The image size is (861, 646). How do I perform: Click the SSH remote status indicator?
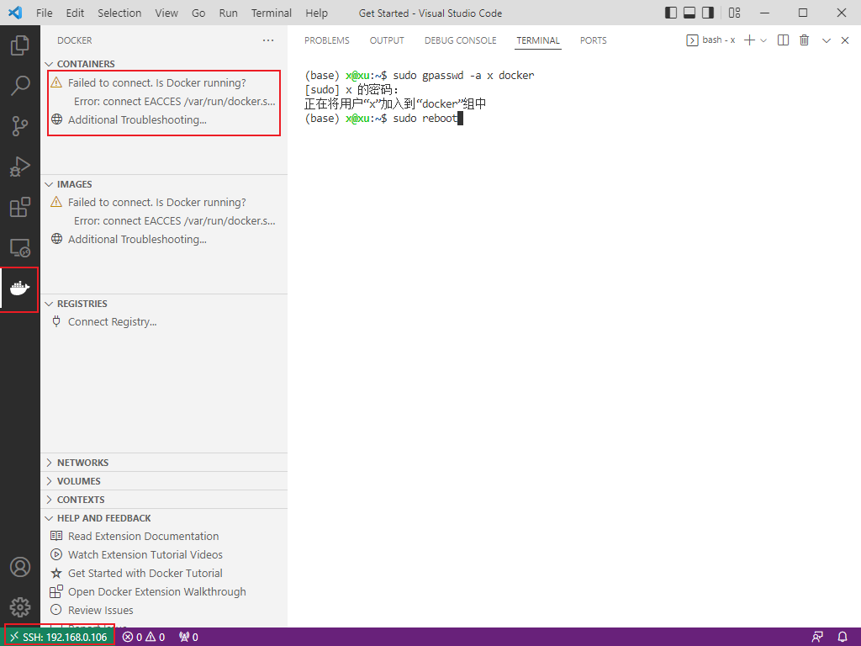60,638
